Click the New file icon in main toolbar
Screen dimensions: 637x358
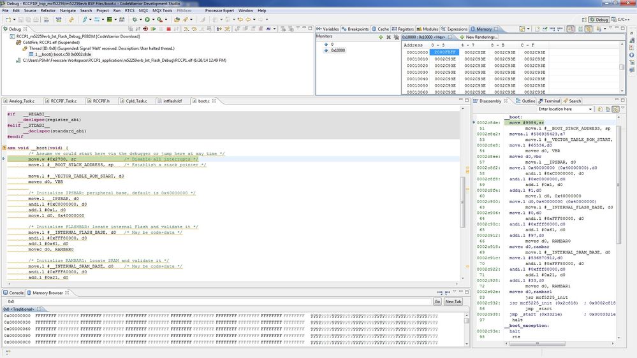click(8, 20)
